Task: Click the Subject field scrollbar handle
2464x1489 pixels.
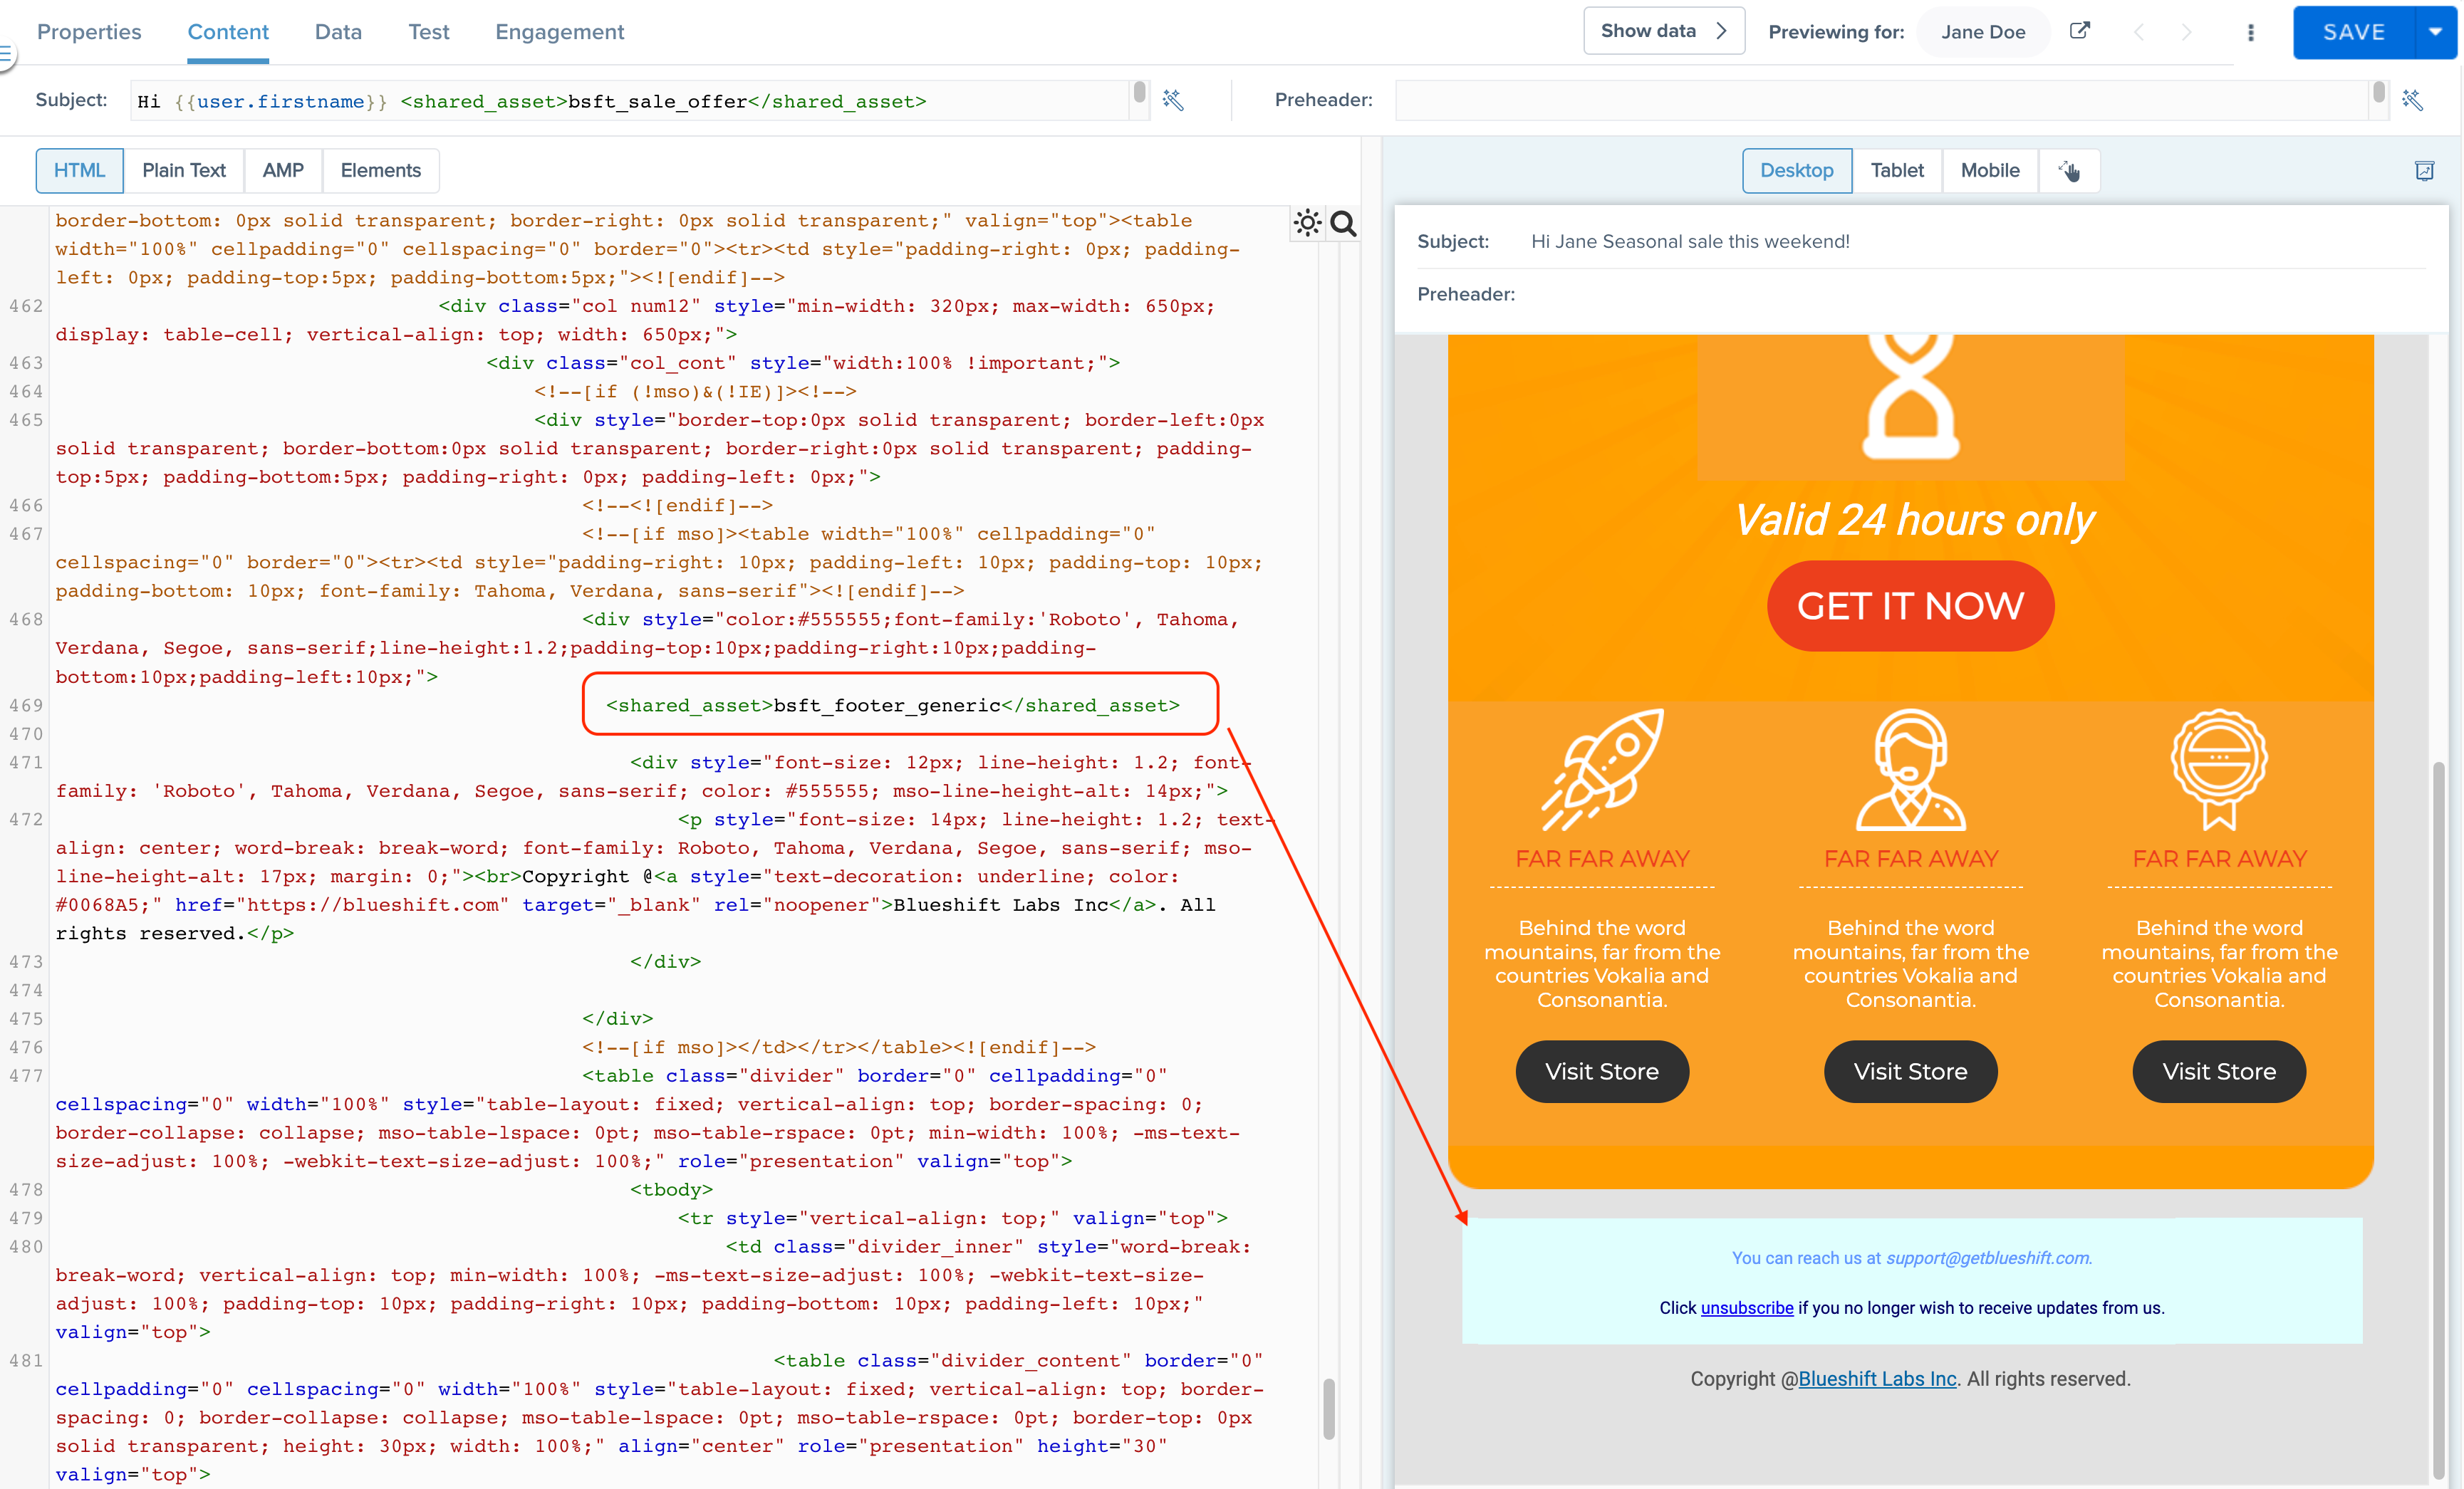Action: [1139, 93]
